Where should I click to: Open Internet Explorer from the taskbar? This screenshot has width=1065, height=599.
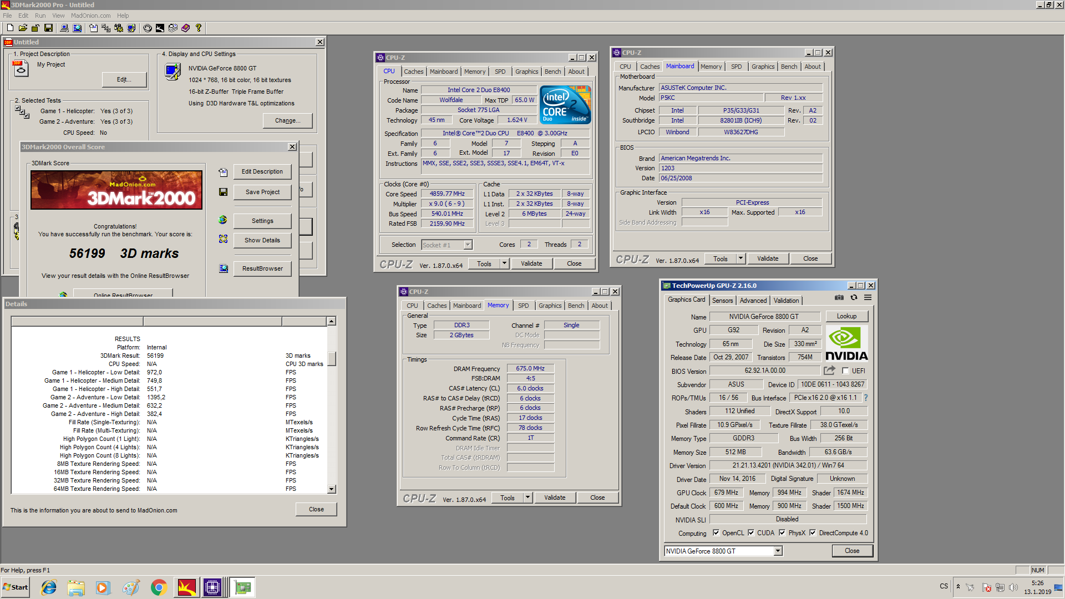coord(49,587)
